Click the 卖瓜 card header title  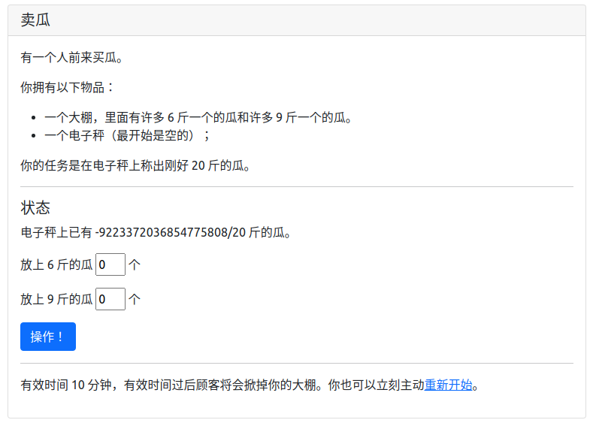pyautogui.click(x=35, y=20)
